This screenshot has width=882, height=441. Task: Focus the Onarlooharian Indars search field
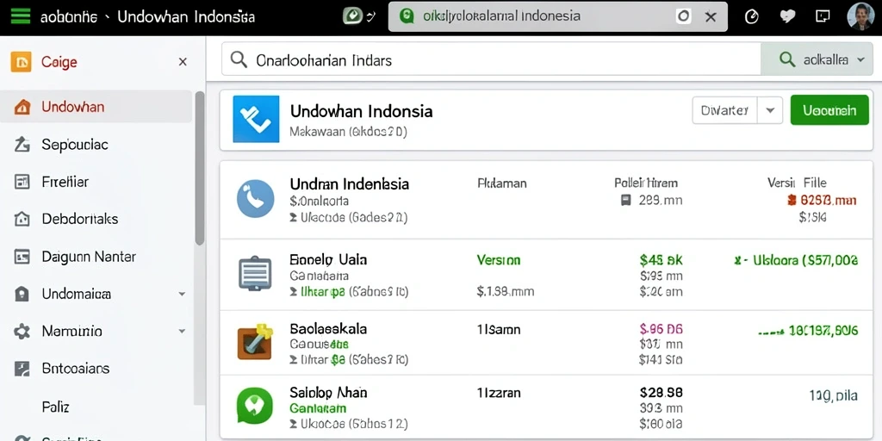pyautogui.click(x=491, y=59)
